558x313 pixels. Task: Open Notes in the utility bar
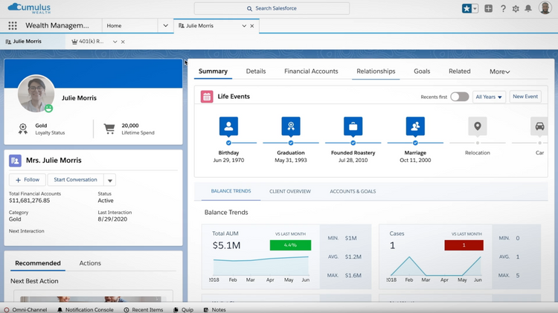[x=215, y=310]
